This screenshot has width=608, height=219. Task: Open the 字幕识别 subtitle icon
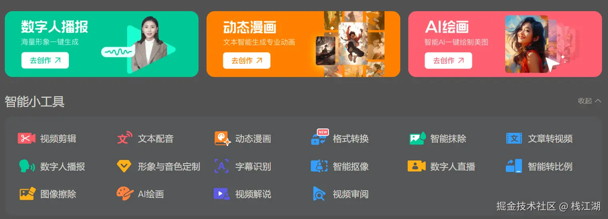222,166
